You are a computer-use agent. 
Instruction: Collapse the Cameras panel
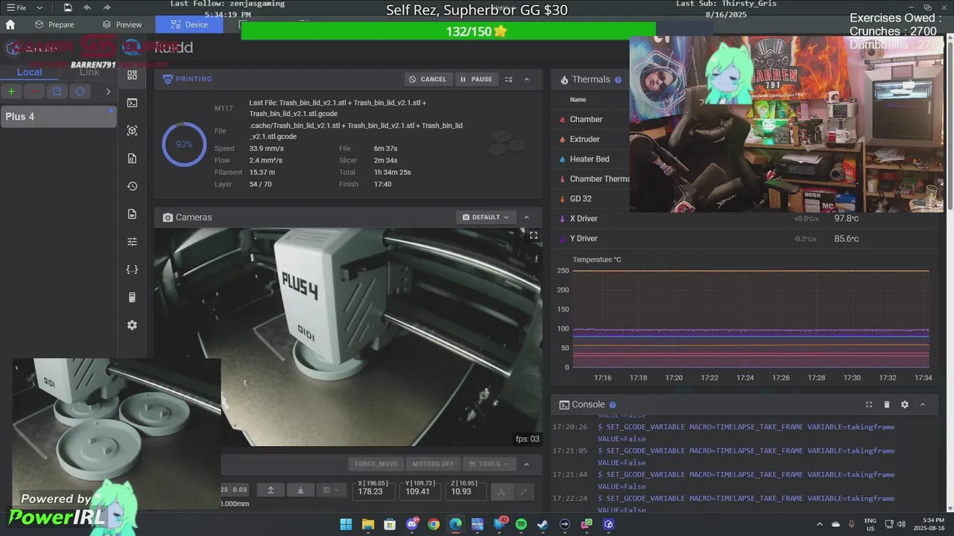[x=527, y=217]
